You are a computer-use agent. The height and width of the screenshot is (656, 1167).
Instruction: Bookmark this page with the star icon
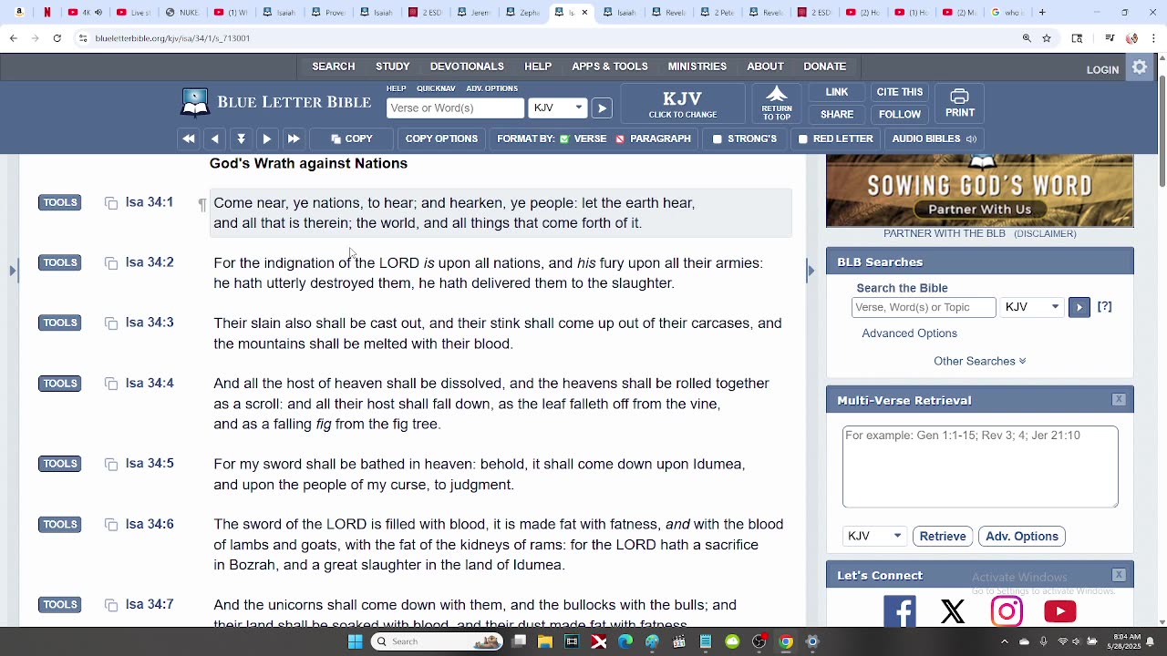pyautogui.click(x=1047, y=38)
